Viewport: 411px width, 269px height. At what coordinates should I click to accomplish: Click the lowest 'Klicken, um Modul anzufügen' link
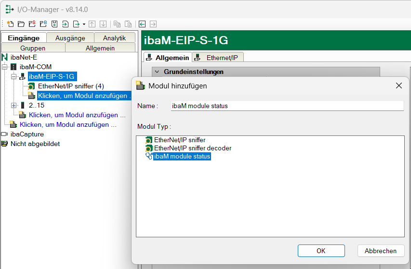click(68, 125)
